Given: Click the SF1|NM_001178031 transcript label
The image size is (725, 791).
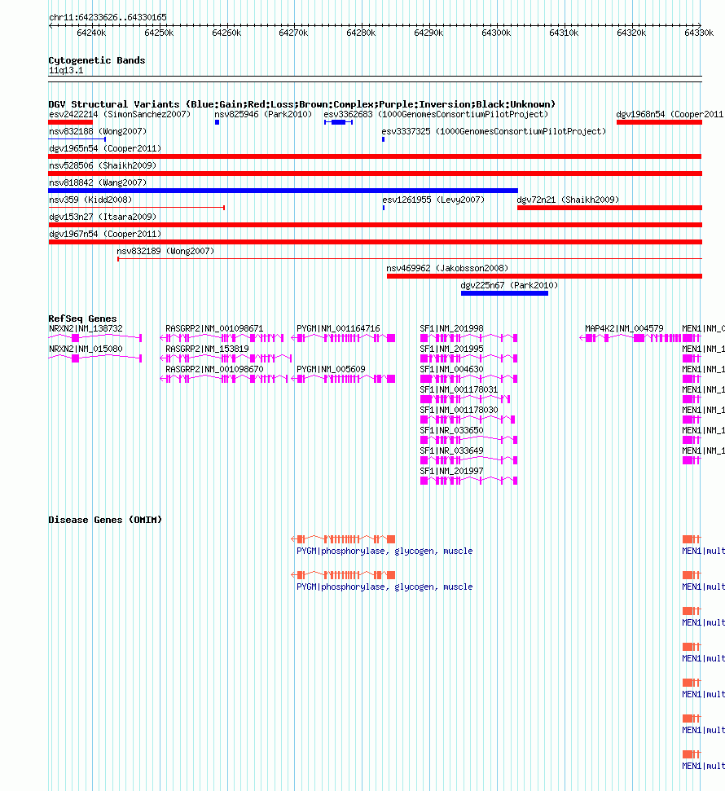Looking at the screenshot, I should point(459,390).
